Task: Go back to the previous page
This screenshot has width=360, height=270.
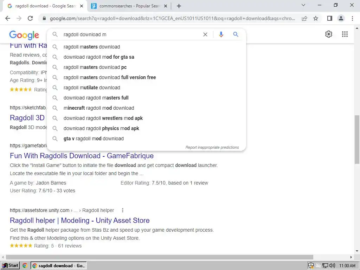Action: (x=8, y=18)
